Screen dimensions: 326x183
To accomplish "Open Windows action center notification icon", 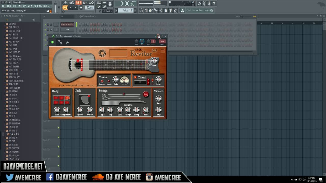I will tap(320, 179).
